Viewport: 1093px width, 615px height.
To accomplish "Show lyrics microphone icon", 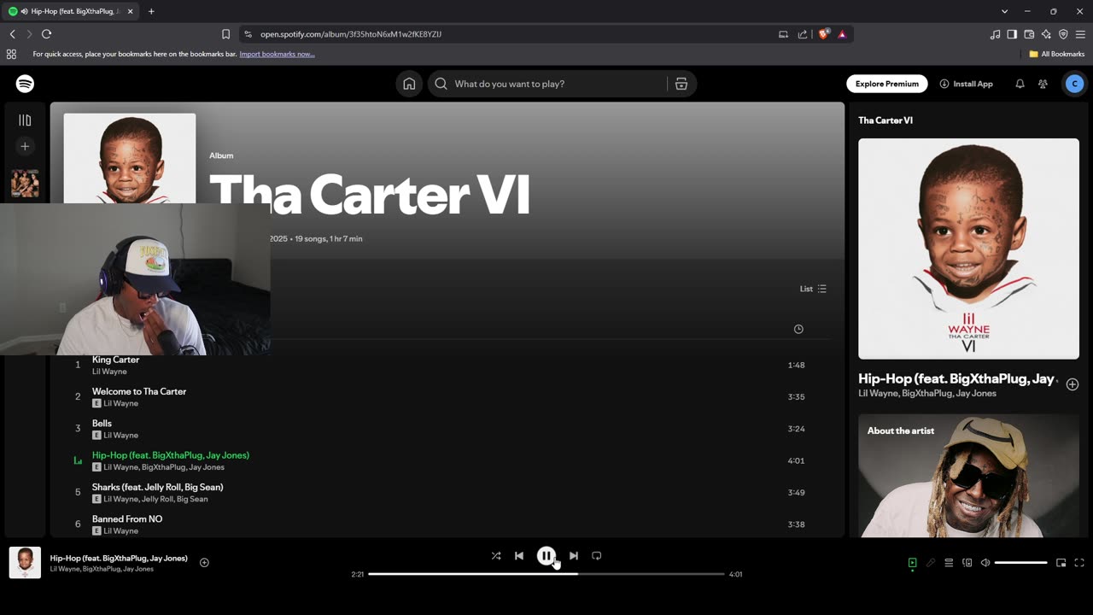I will coord(931,563).
